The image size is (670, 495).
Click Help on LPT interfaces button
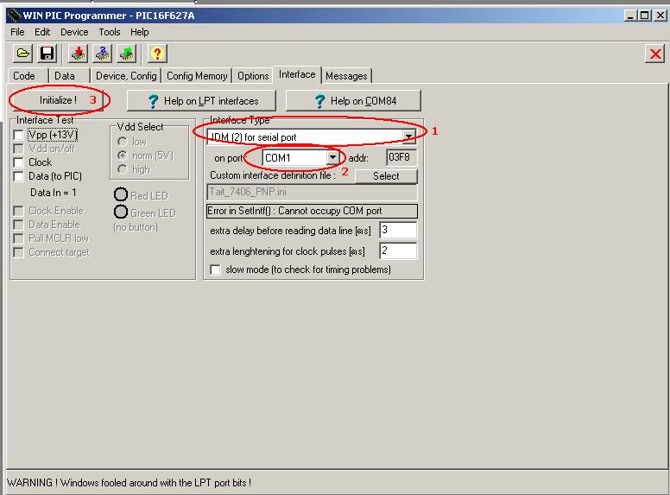click(201, 101)
